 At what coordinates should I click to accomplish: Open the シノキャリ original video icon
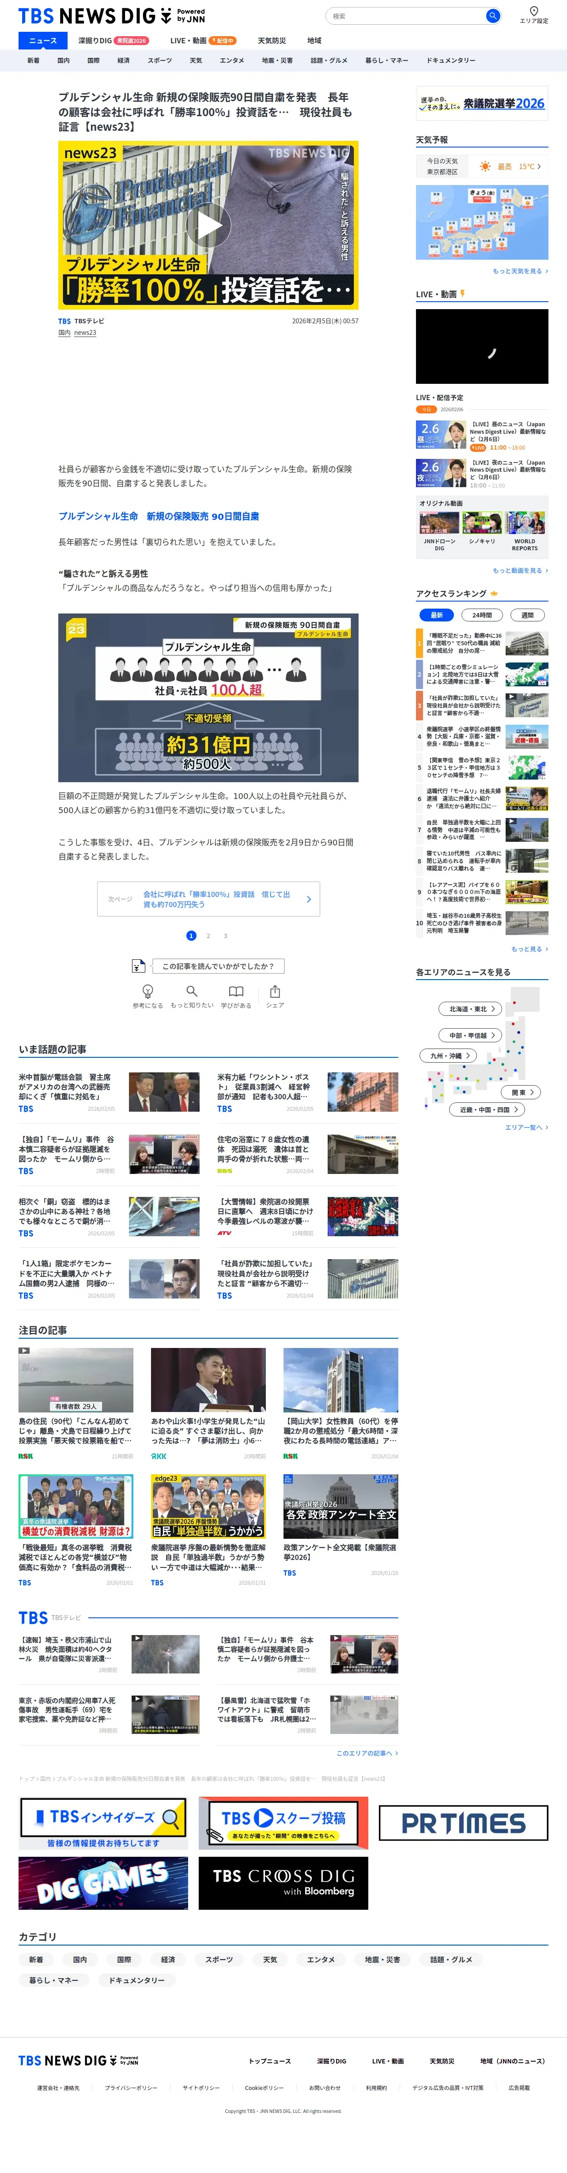tap(482, 523)
